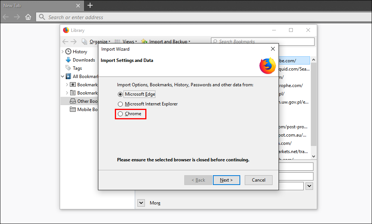The width and height of the screenshot is (372, 224).
Task: Maximize the Library window
Action: [x=291, y=30]
